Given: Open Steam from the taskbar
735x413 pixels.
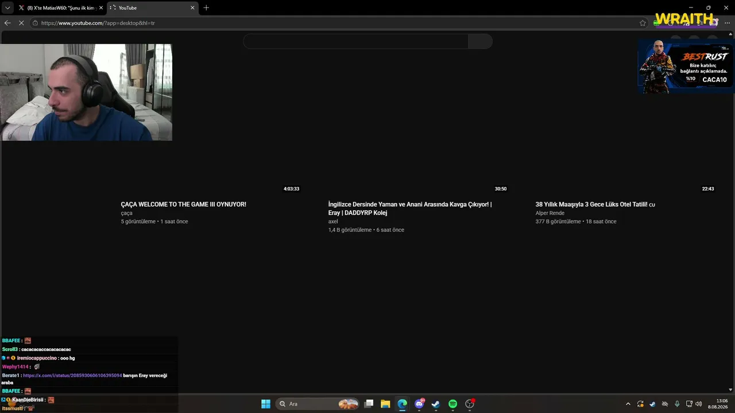Looking at the screenshot, I should click(x=436, y=404).
